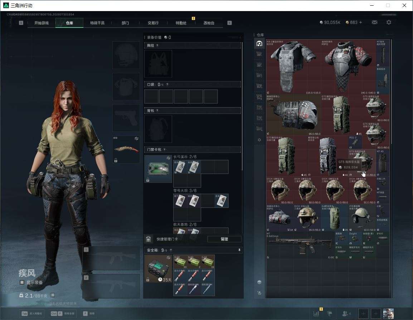Select the green duffel bag with 20 slots

(335, 218)
